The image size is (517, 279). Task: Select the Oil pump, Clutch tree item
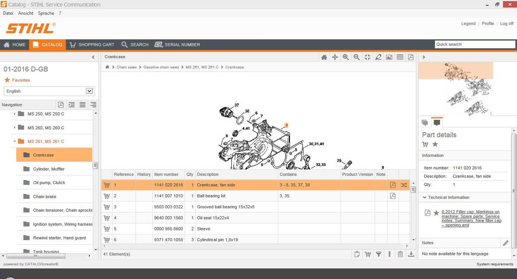[x=49, y=183]
